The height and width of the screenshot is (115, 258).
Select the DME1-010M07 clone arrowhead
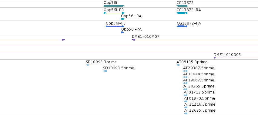pyautogui.click(x=134, y=40)
